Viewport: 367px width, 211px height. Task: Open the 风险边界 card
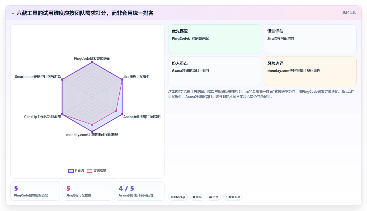310,71
